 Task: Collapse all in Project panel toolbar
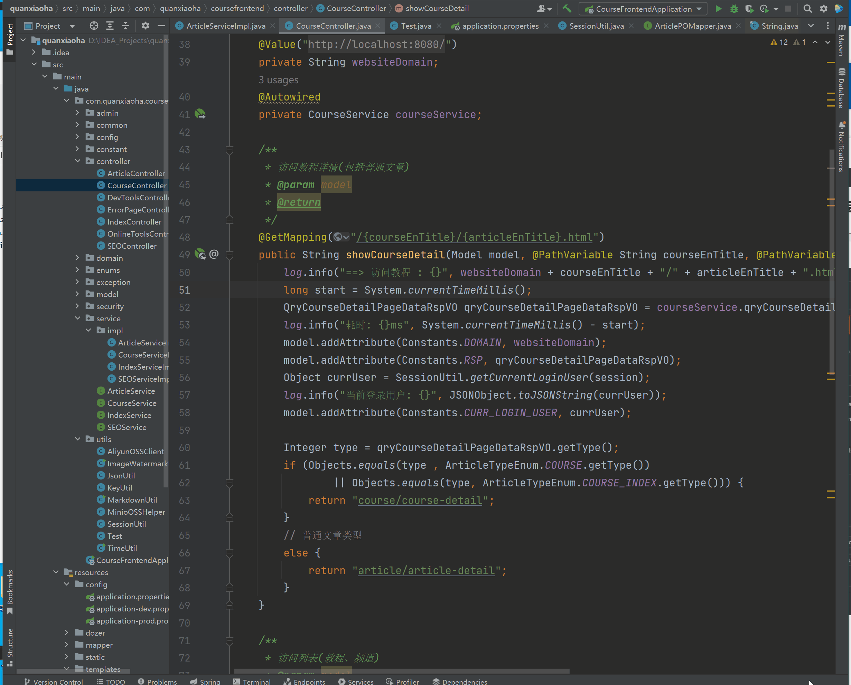(125, 26)
